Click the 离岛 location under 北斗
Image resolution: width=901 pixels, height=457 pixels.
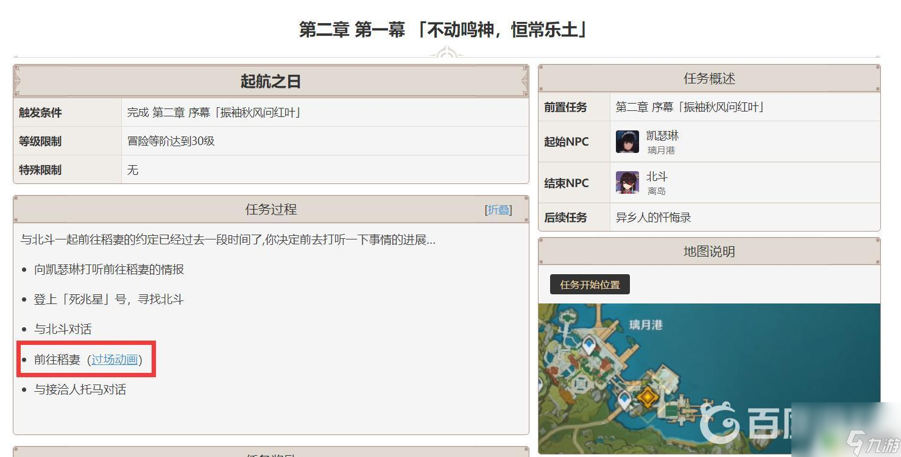656,191
